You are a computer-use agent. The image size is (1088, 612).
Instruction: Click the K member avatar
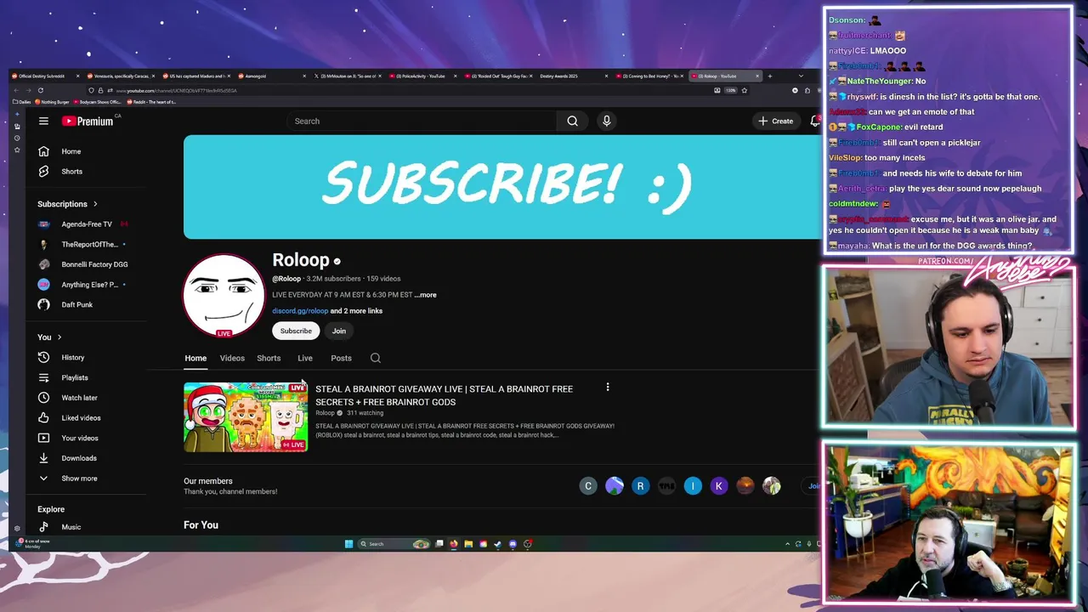(719, 486)
